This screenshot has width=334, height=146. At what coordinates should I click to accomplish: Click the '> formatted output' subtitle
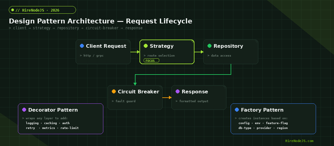point(192,101)
